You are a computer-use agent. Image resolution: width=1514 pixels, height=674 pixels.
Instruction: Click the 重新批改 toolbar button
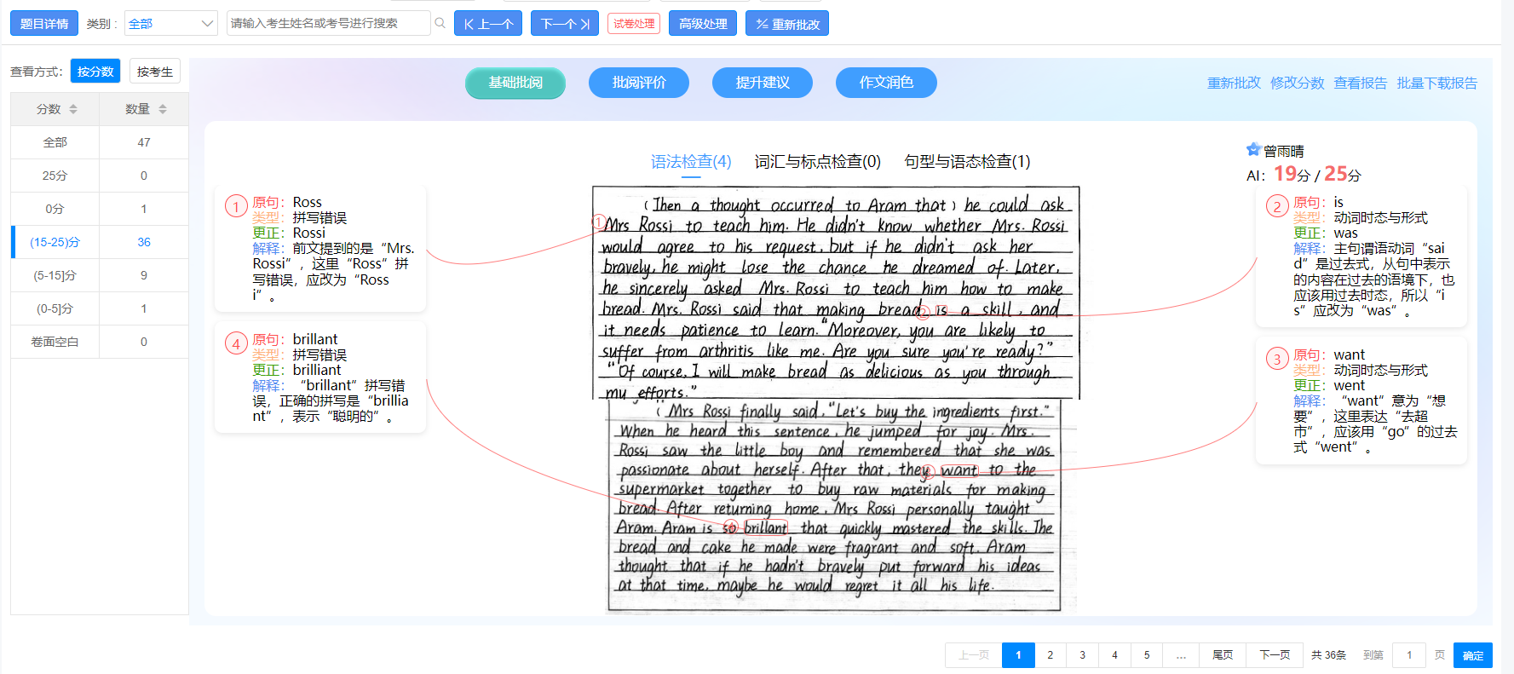pyautogui.click(x=787, y=23)
